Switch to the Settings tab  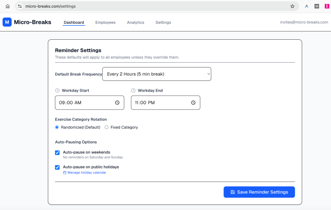coord(163,23)
